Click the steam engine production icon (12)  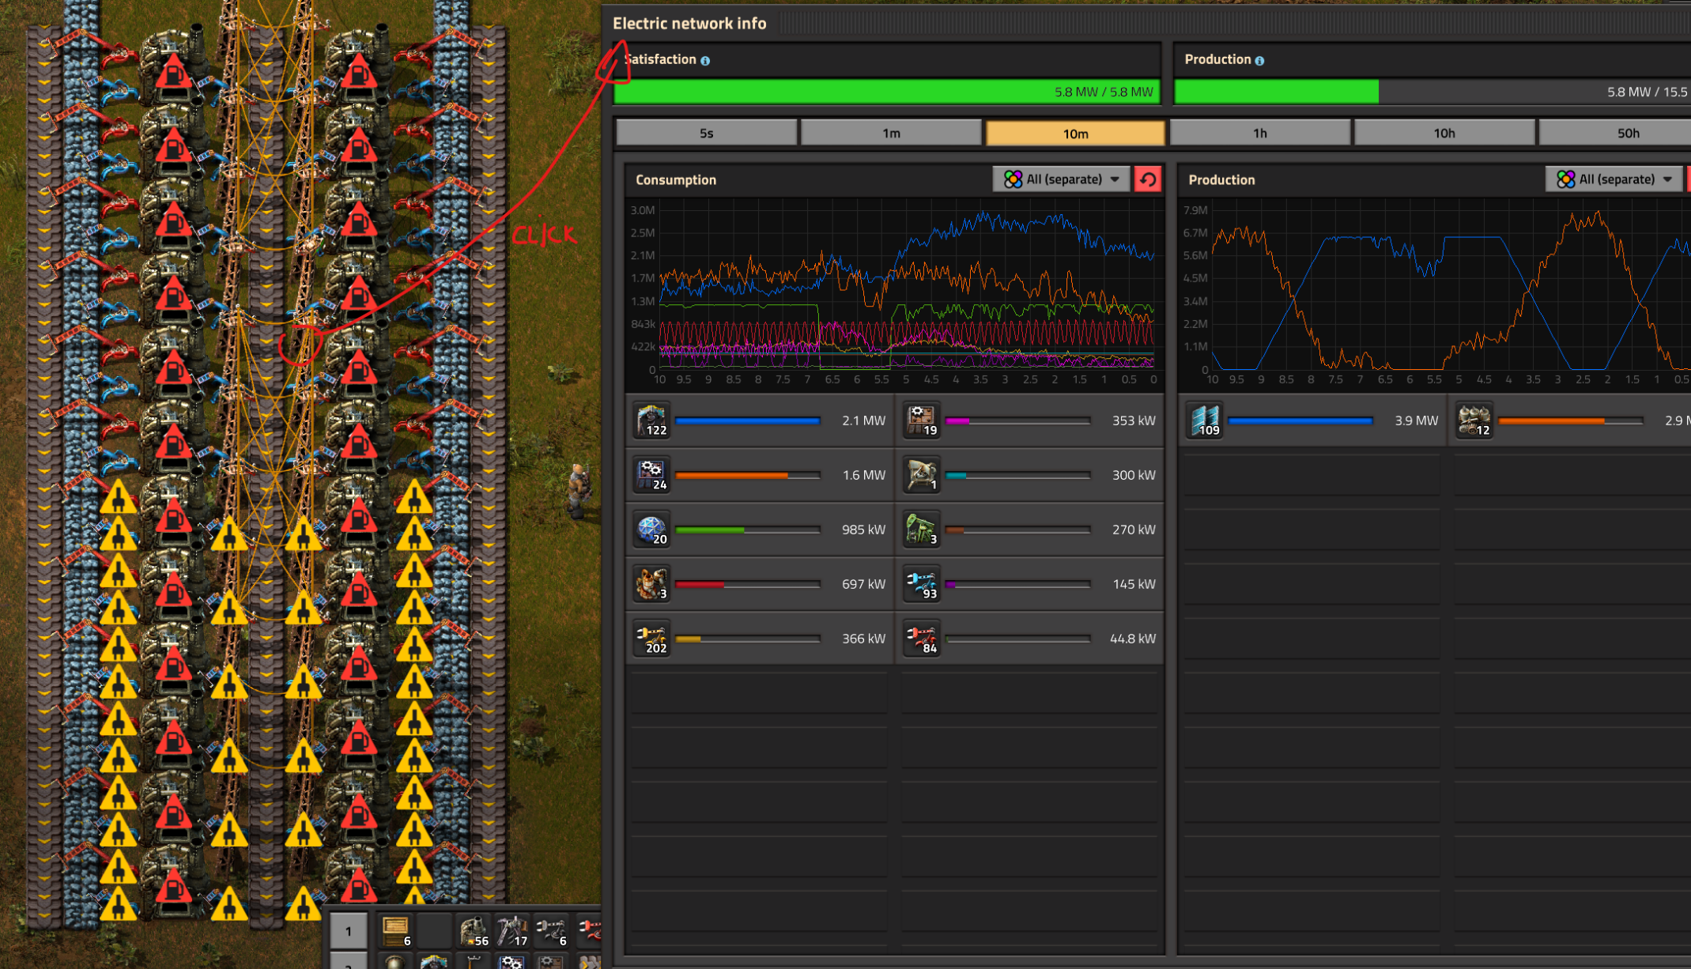click(x=1474, y=420)
